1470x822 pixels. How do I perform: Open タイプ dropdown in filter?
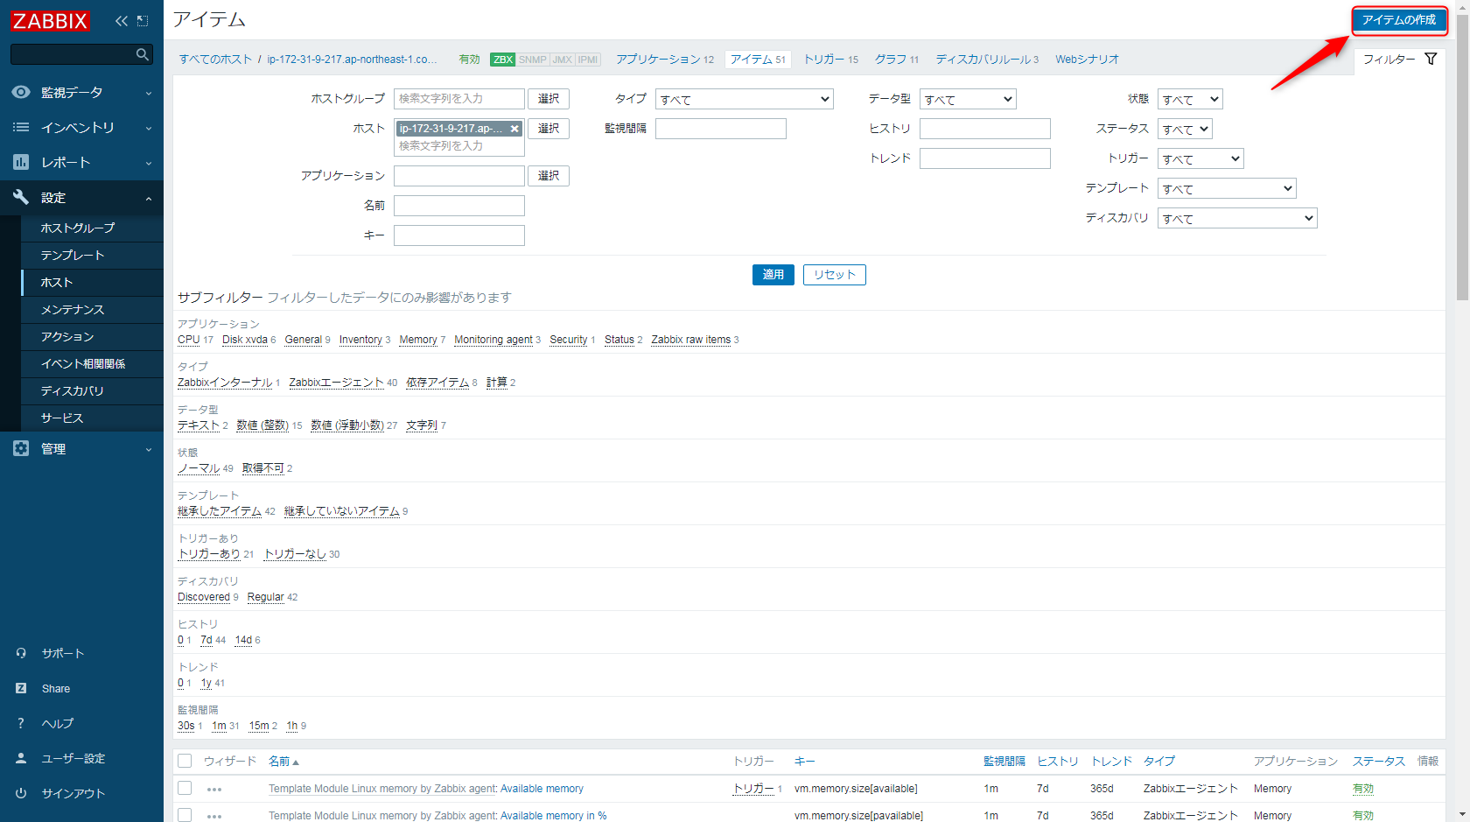click(x=745, y=99)
